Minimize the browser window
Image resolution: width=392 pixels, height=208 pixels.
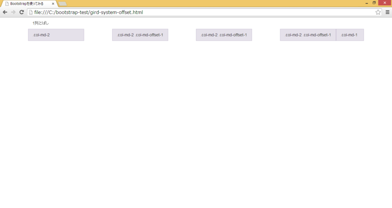[367, 3]
